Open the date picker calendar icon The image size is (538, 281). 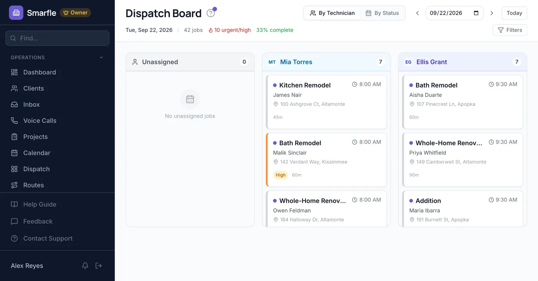(476, 13)
